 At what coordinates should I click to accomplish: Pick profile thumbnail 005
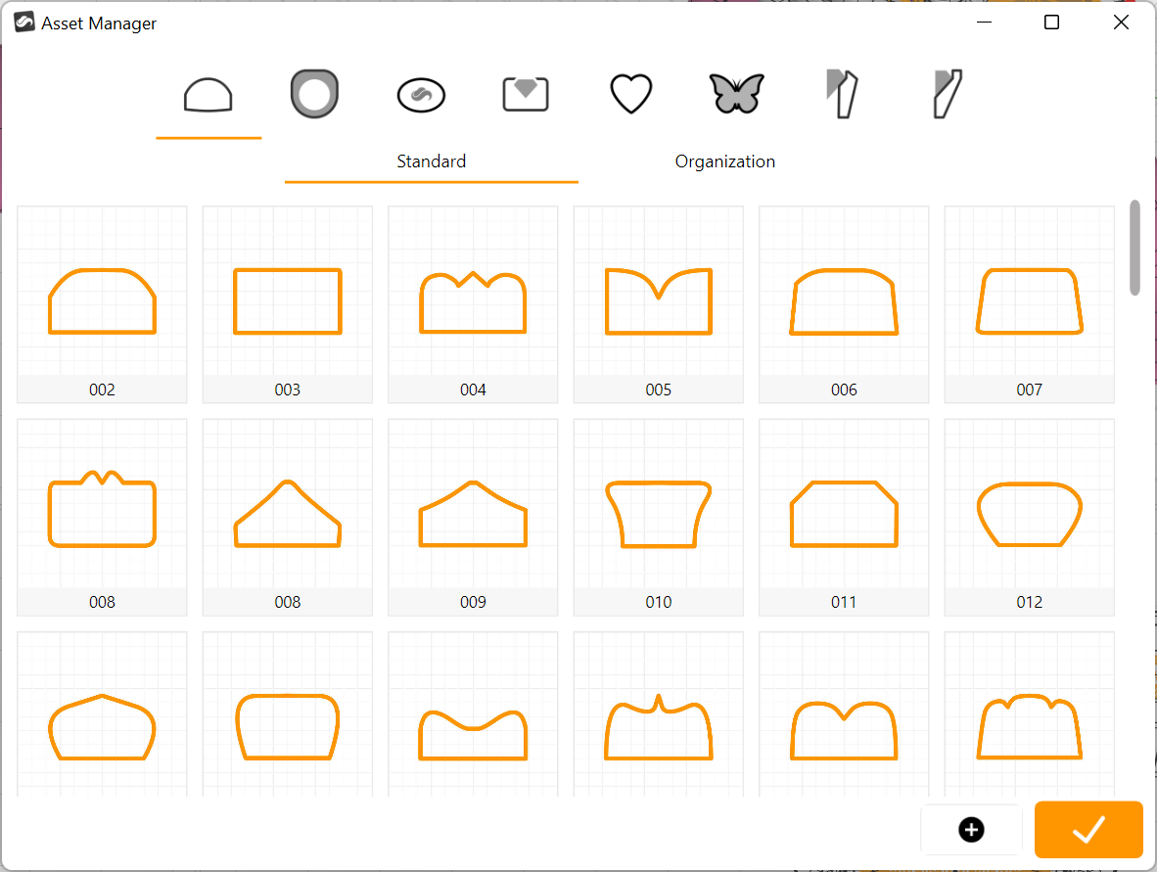pos(658,303)
